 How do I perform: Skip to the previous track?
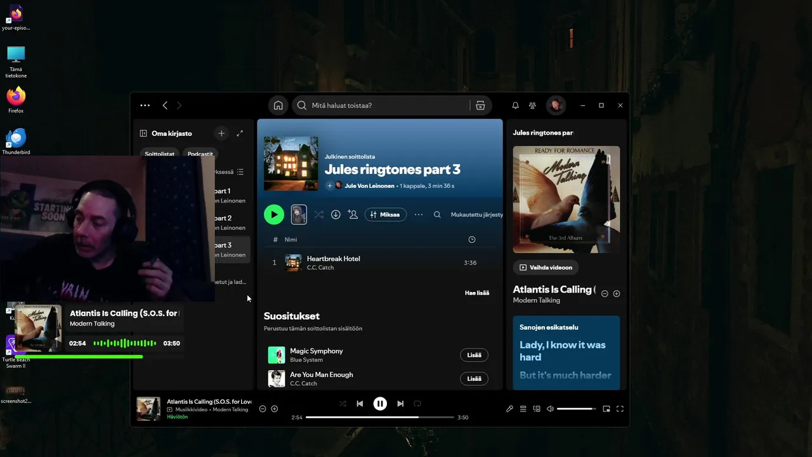click(x=360, y=404)
